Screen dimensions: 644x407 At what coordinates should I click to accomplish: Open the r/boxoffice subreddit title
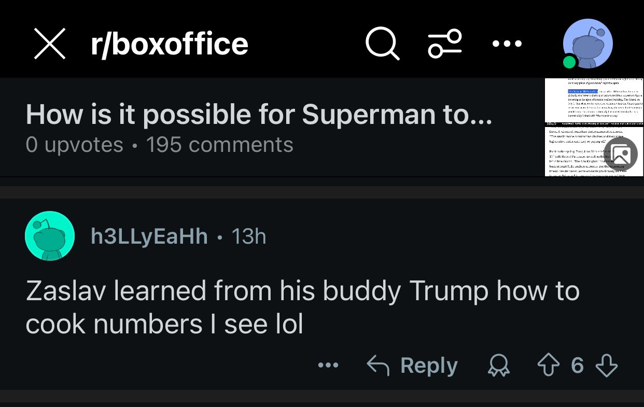coord(170,44)
